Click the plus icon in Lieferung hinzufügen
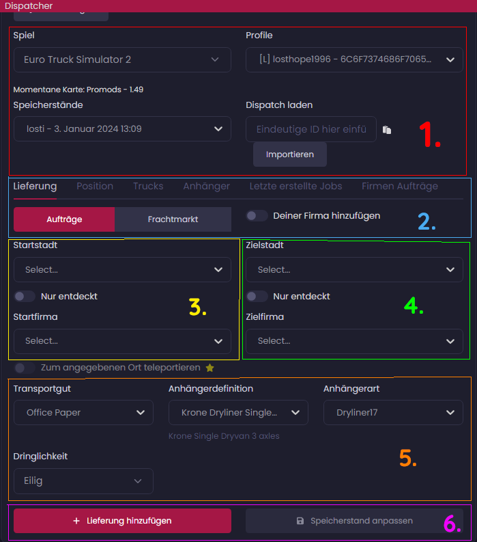The height and width of the screenshot is (542, 477). pyautogui.click(x=76, y=521)
